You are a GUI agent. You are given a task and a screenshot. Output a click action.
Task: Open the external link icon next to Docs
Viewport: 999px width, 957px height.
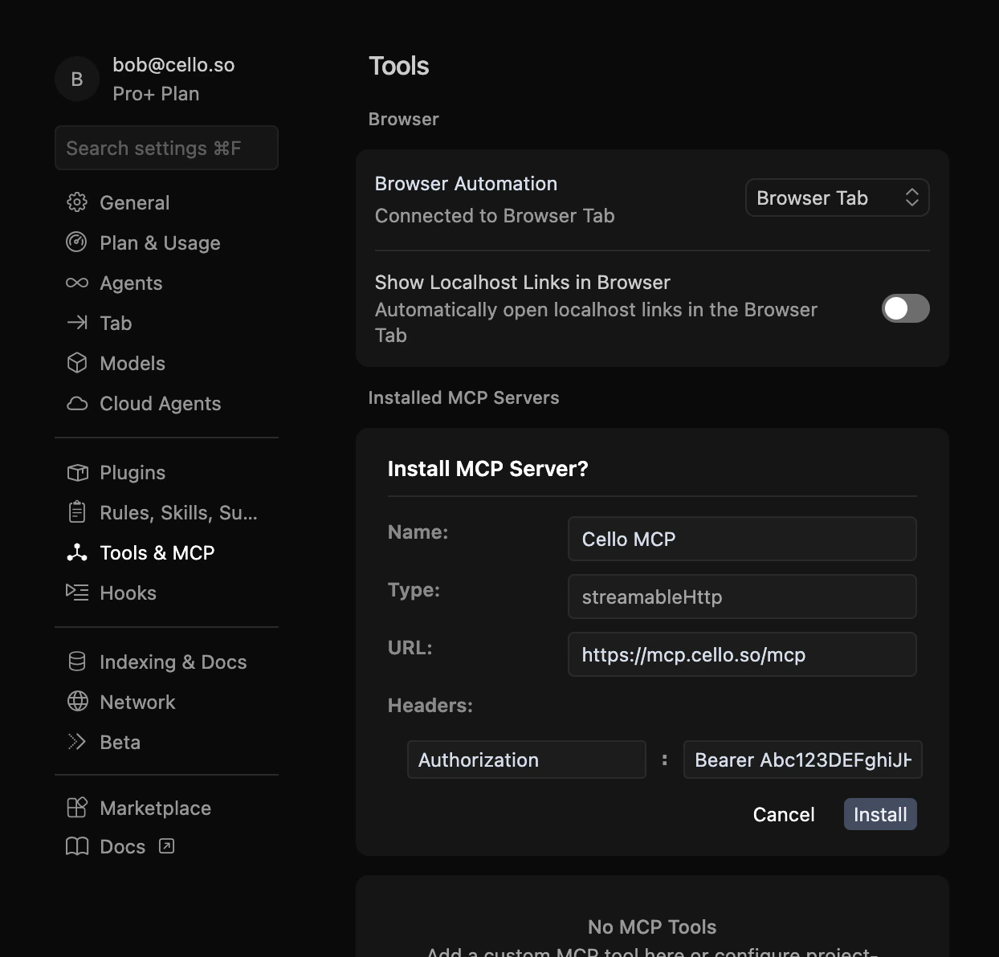tap(166, 846)
